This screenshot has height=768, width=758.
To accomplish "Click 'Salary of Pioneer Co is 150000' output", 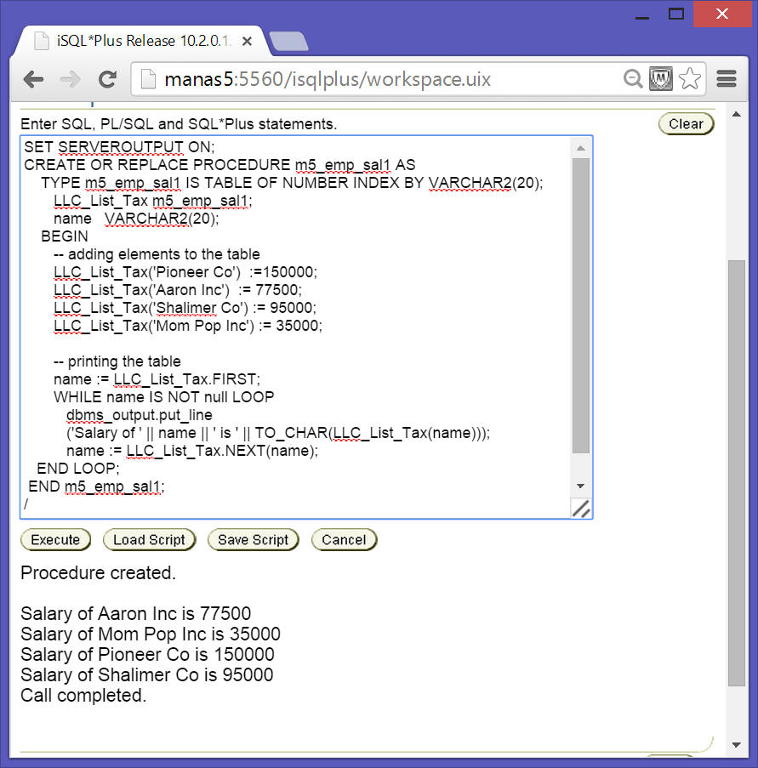I will [x=147, y=655].
